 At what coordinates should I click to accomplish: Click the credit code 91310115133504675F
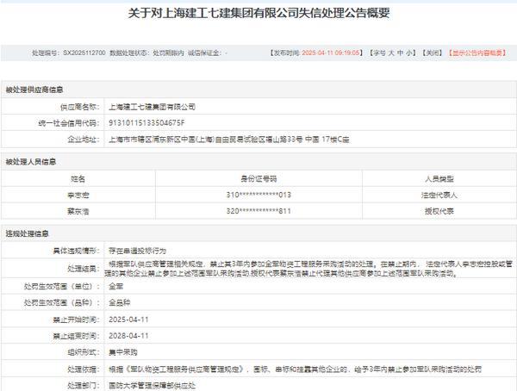point(146,122)
